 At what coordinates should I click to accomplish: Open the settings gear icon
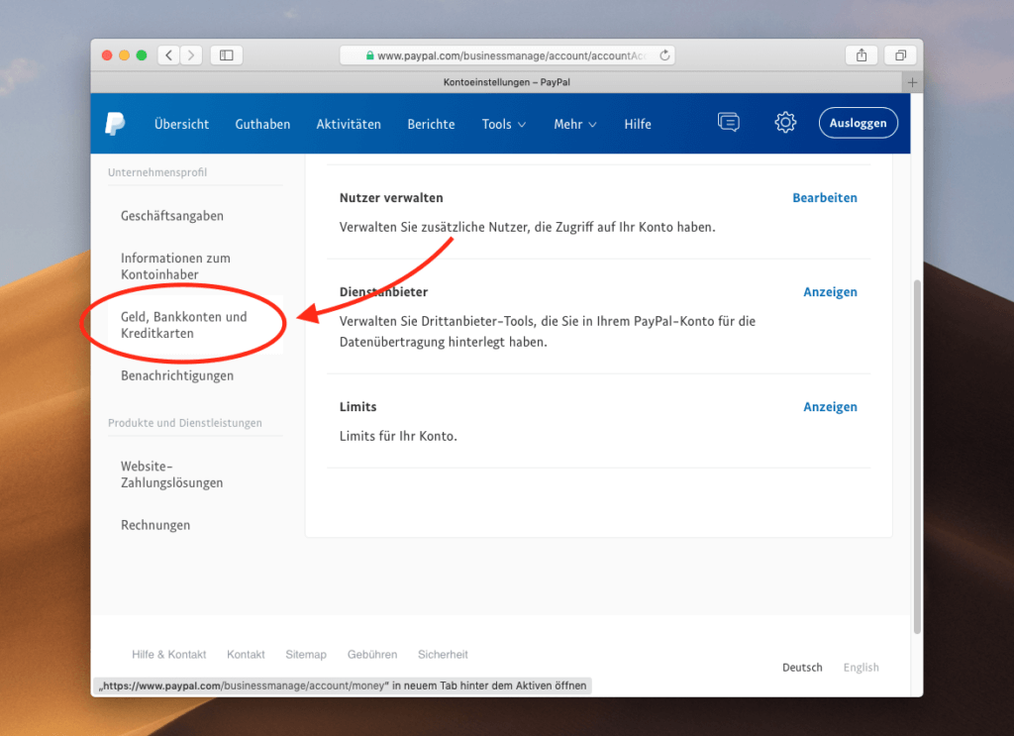point(785,122)
